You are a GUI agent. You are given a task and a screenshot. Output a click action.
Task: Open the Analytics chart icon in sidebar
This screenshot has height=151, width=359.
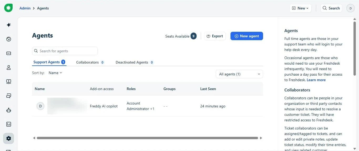tap(9, 124)
